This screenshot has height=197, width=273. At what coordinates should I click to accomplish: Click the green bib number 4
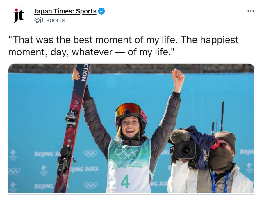125,182
